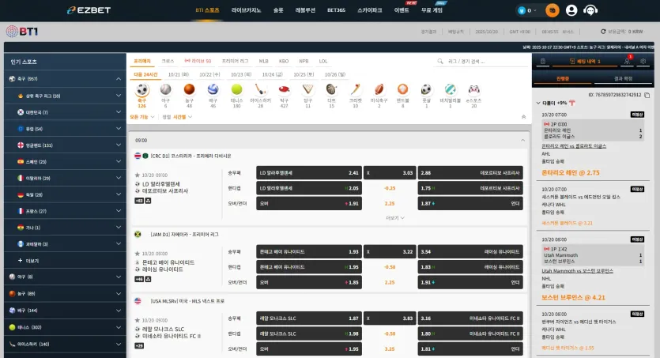
Task: Select the beach volleyball (비치발리볼) icon
Action: (x=450, y=89)
